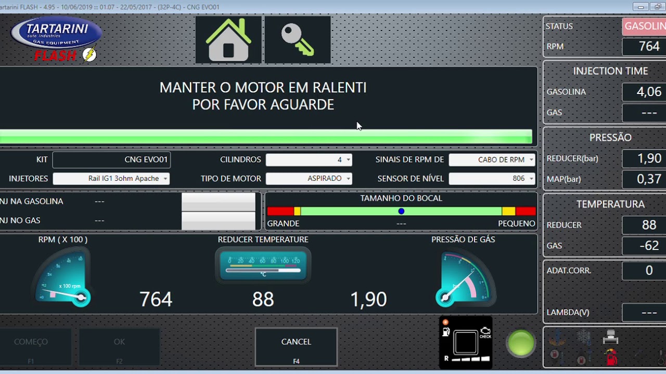Click the red fuel pump status icon
Image resolution: width=666 pixels, height=374 pixels.
click(x=611, y=357)
